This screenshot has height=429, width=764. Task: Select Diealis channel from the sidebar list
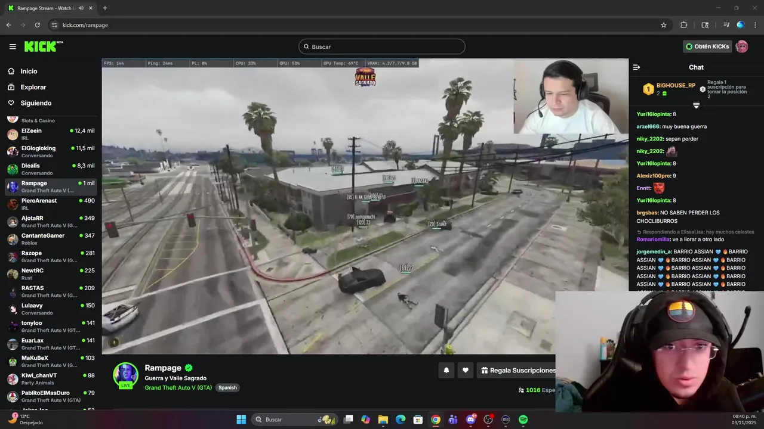click(x=50, y=169)
